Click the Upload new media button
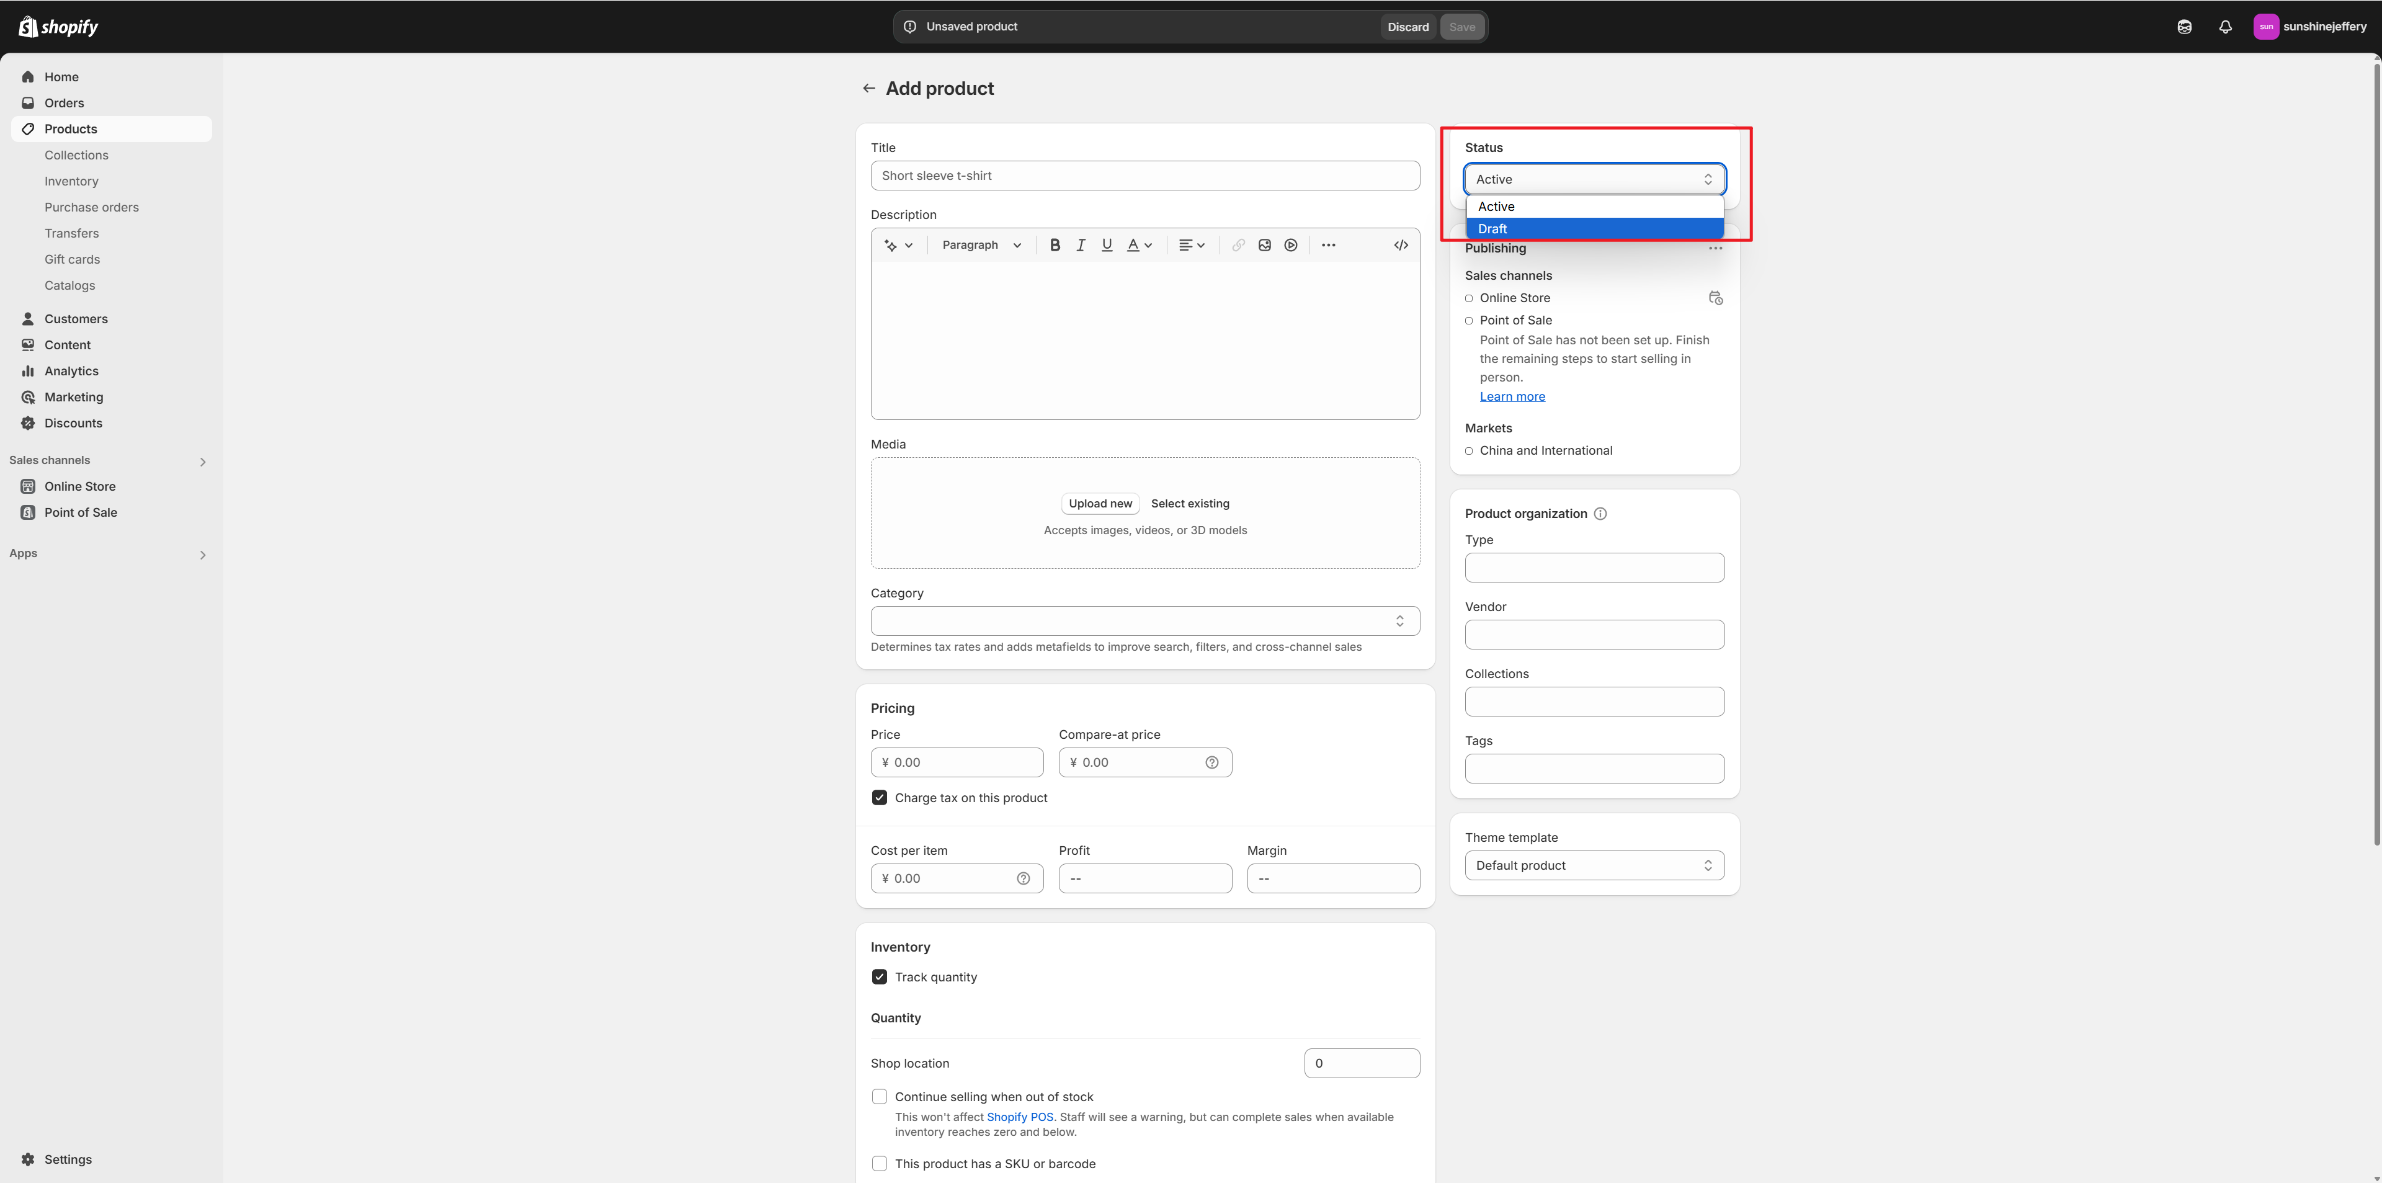The image size is (2382, 1183). click(x=1100, y=504)
